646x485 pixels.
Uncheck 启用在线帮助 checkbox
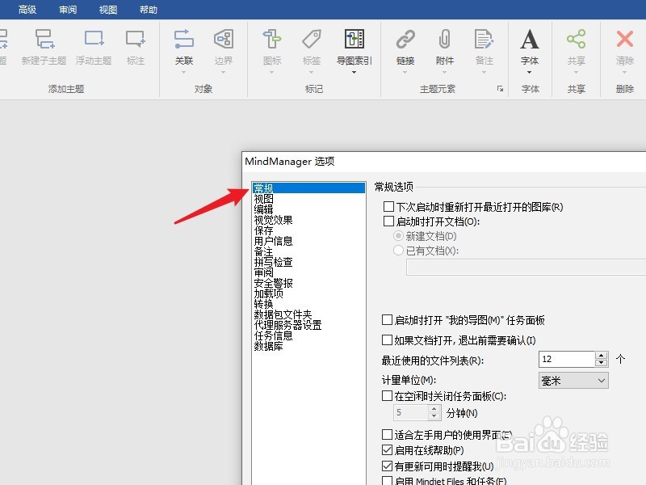tap(387, 449)
